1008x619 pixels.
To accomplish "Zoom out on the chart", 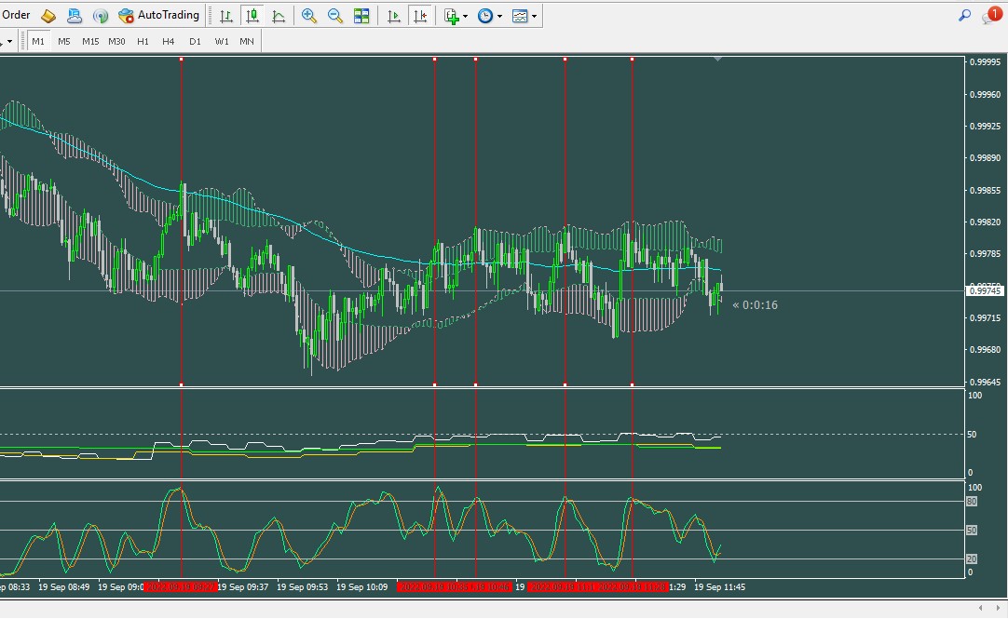I will (335, 16).
